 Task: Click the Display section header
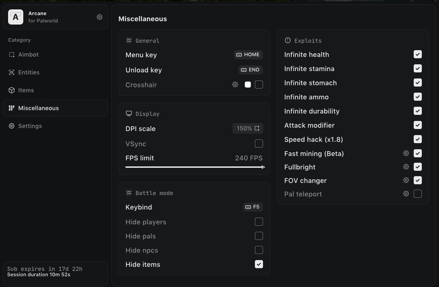143,114
